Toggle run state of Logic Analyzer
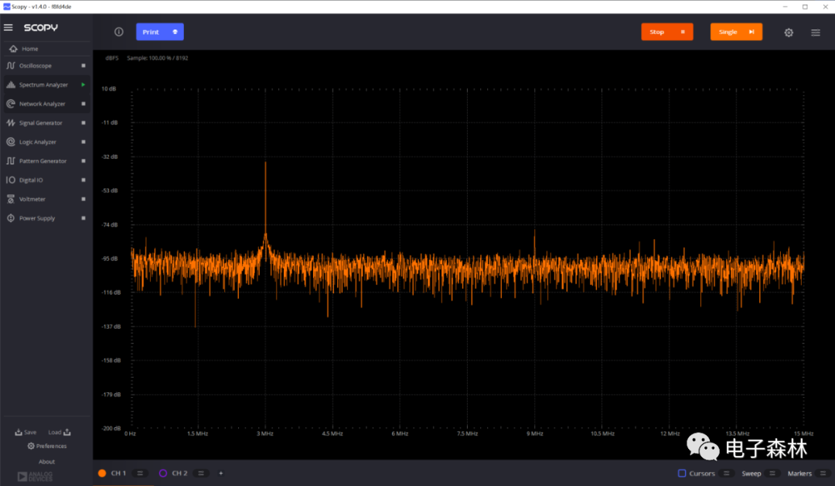The image size is (835, 486). click(83, 142)
